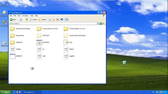Click the address field showing C:\
Screen dimensions: 168x94
click(56, 23)
